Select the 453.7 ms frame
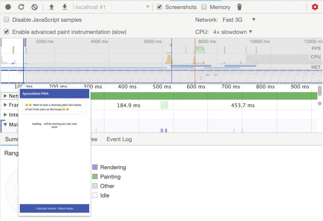 [x=243, y=105]
